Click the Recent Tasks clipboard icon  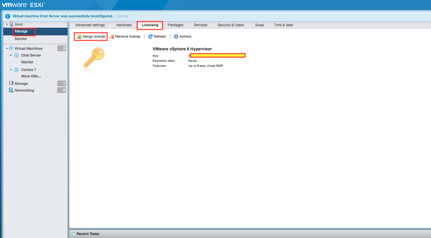click(x=73, y=234)
